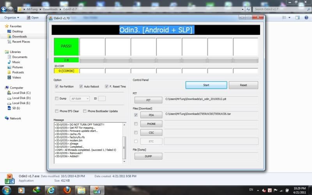Click the CSC file button
Image resolution: width=312 pixels, height=195 pixels.
(151, 133)
